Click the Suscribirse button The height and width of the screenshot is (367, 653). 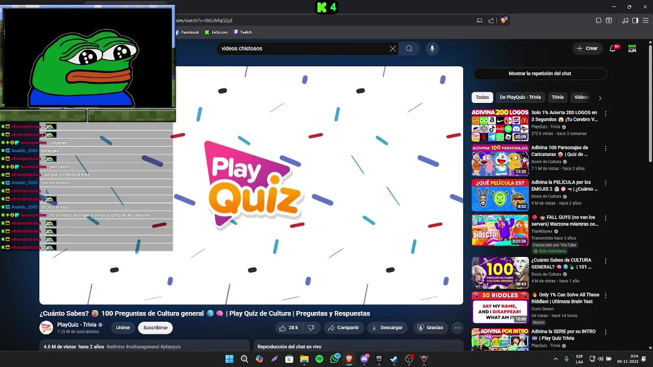pyautogui.click(x=155, y=328)
